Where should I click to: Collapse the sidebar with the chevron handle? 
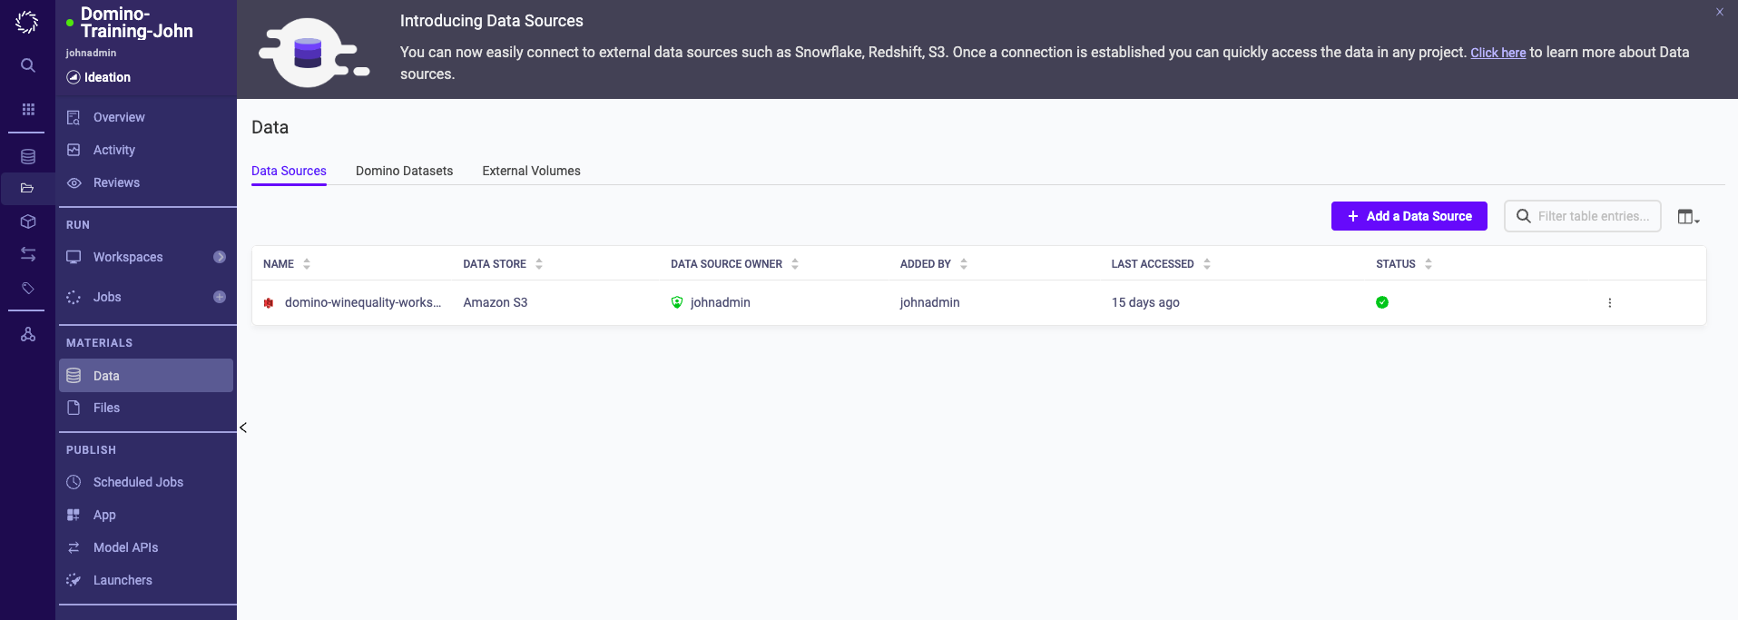243,428
